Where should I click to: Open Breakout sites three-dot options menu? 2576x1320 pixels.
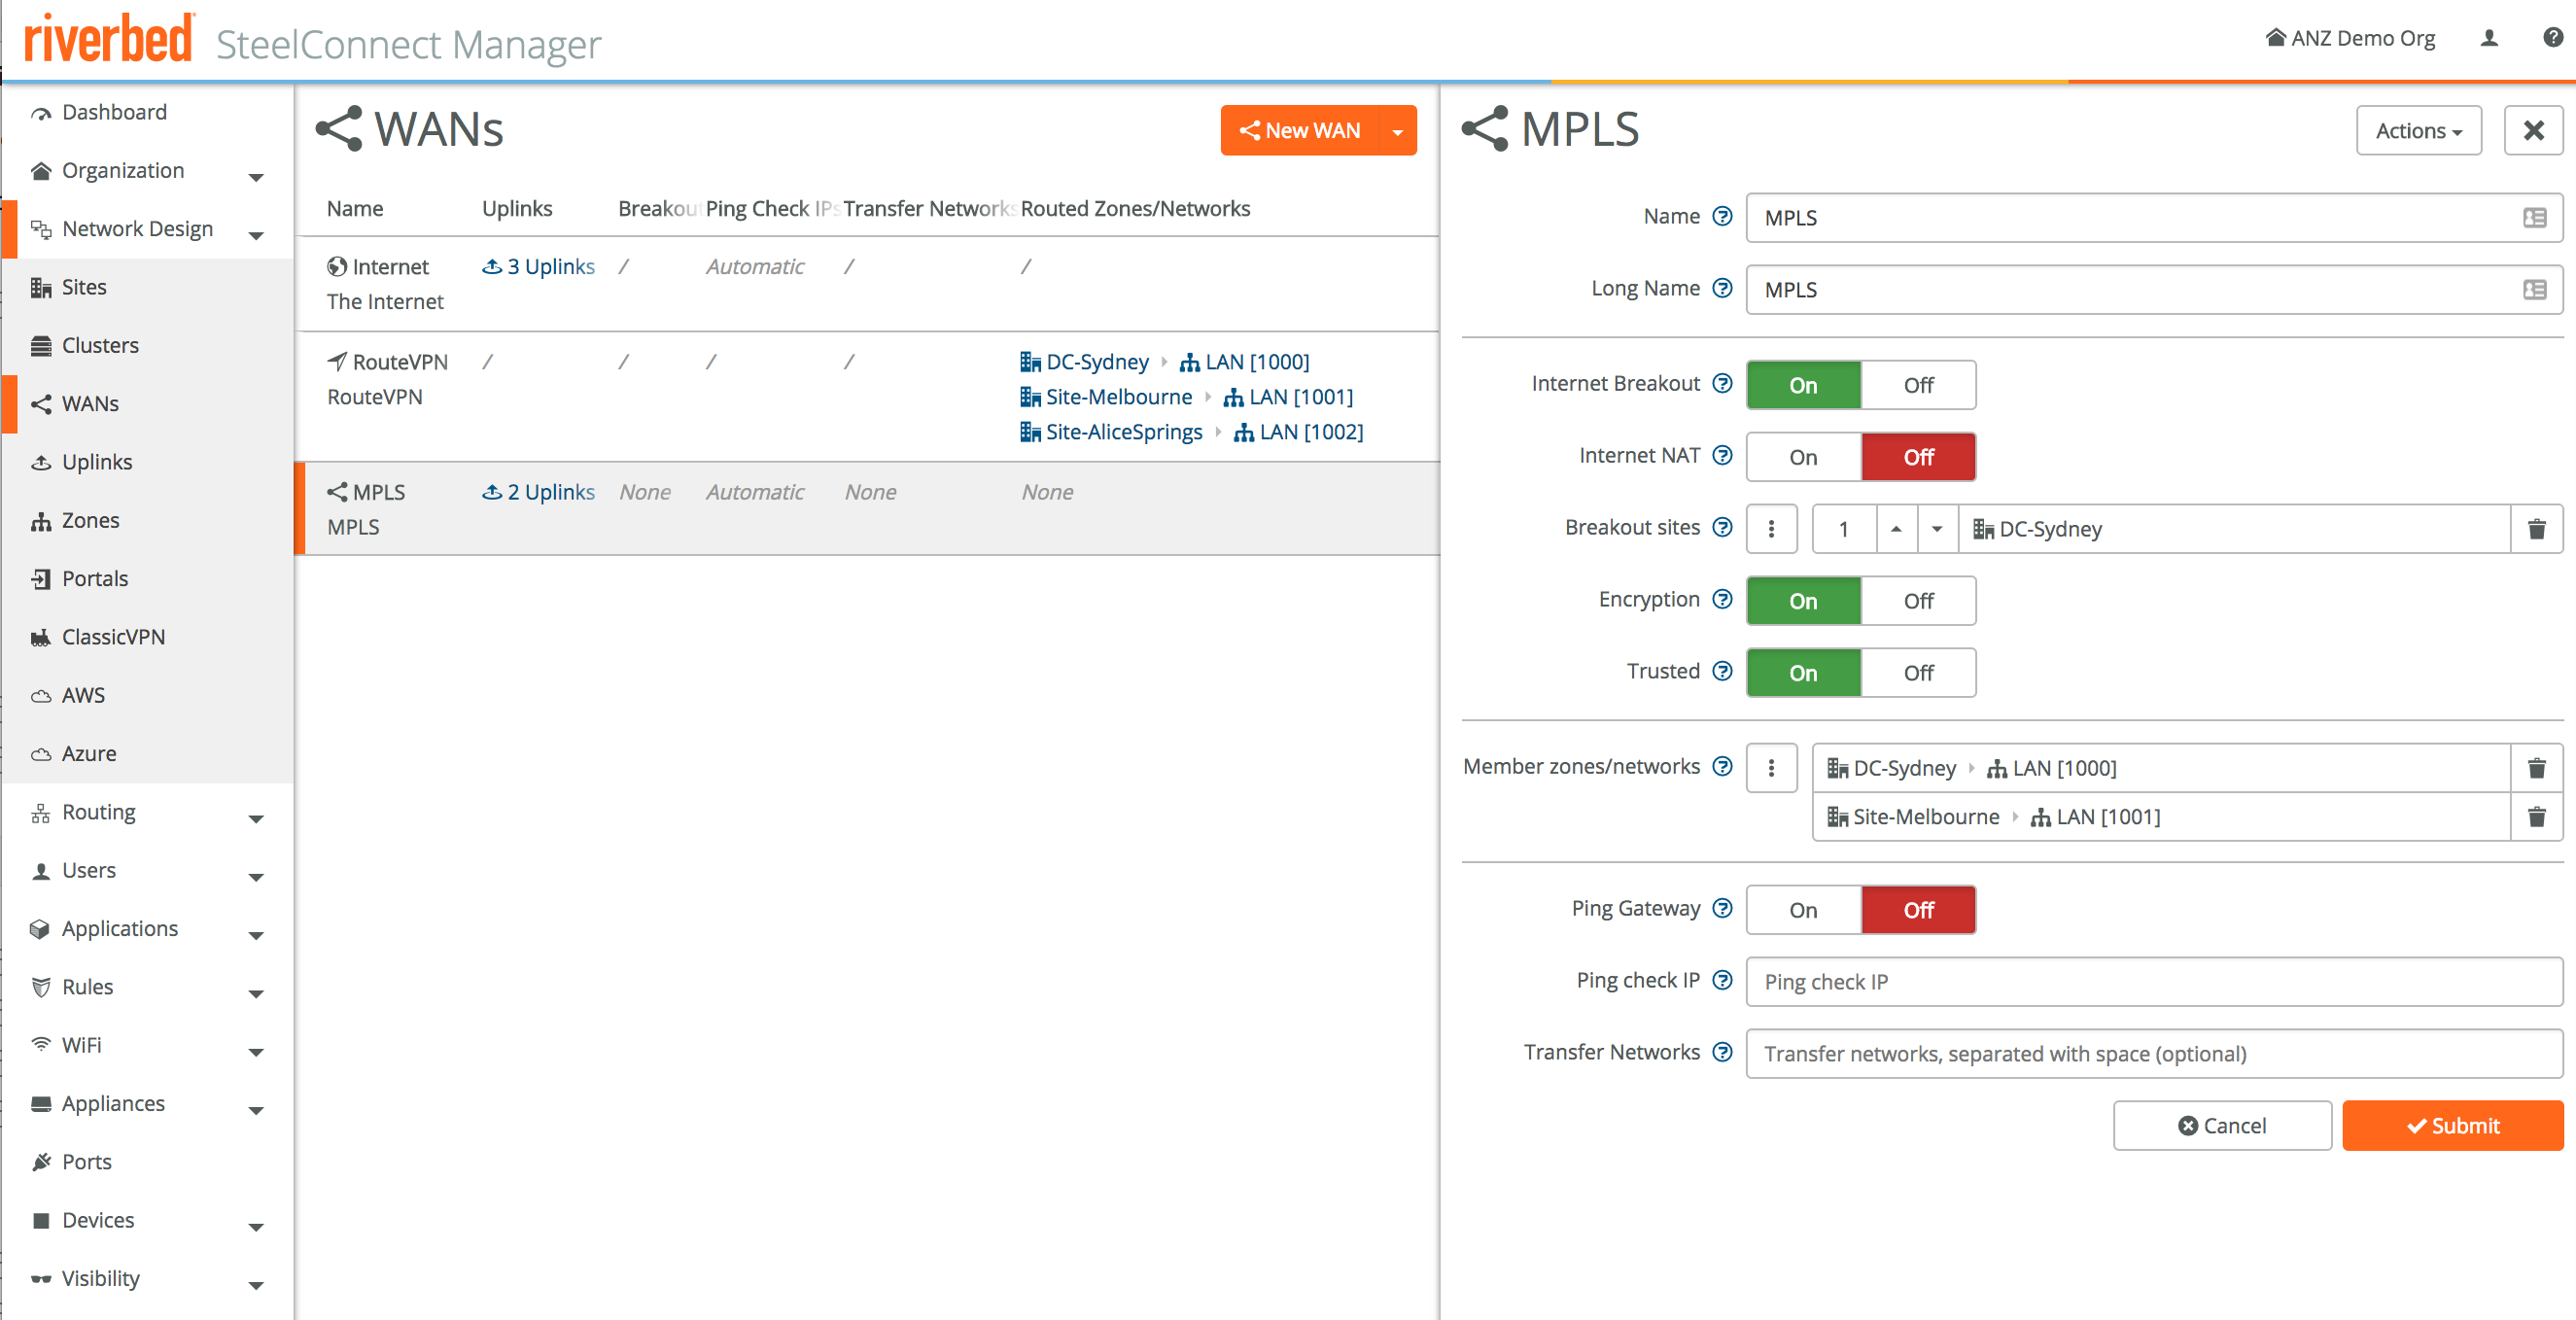(1771, 529)
